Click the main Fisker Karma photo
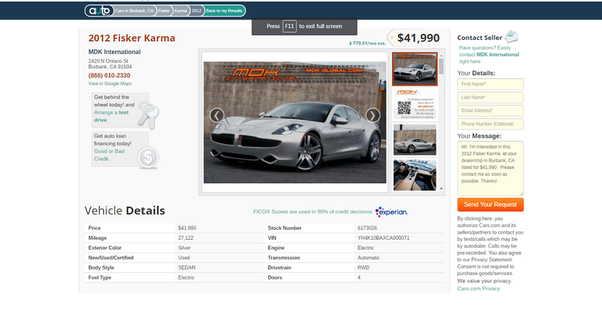 (295, 123)
